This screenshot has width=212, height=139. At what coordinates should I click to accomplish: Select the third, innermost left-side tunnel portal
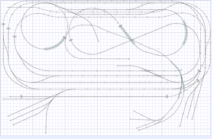(x=15, y=36)
